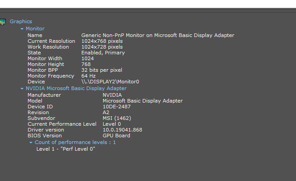Click the Subvendor label
The height and width of the screenshot is (181, 296).
[41, 118]
